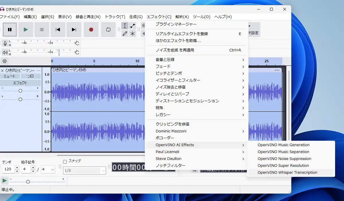
Task: Select the Draw pencil tool
Action: click(x=125, y=34)
